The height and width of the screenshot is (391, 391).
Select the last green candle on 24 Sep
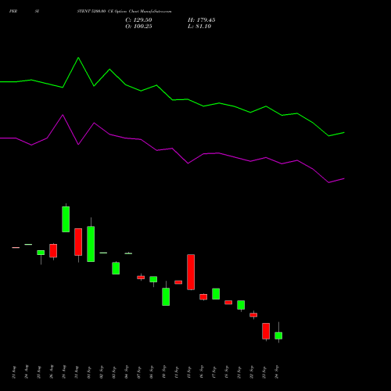pos(278,335)
